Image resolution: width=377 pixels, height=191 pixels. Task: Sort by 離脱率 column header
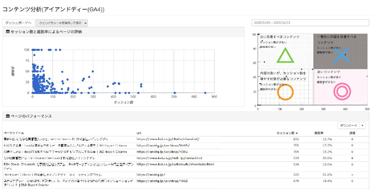pyautogui.click(x=319, y=133)
